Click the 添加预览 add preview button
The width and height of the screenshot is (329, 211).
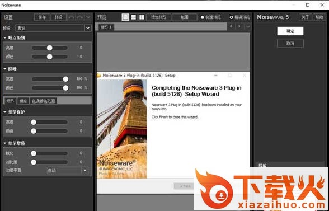tap(159, 17)
